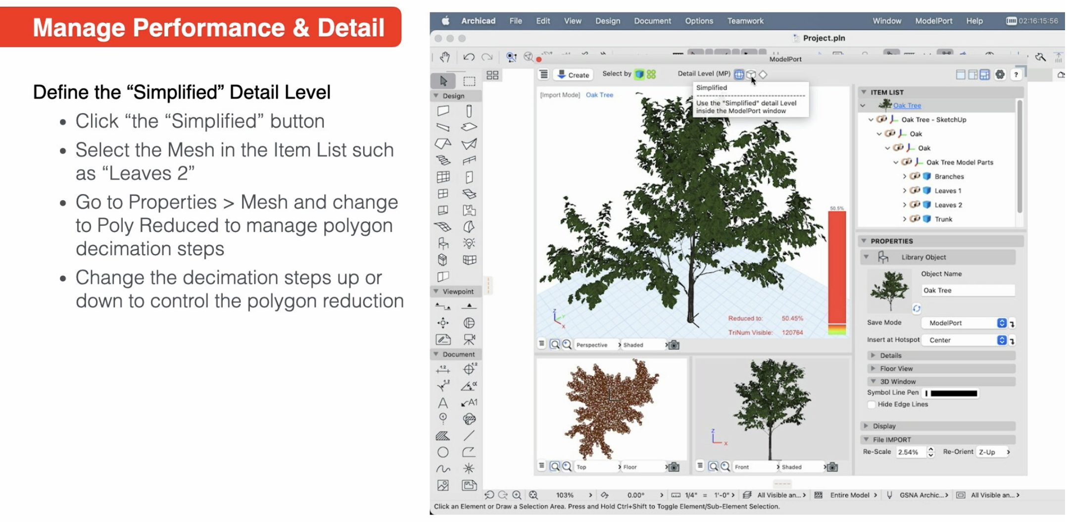
Task: Click the Object Name field with Oak Tree
Action: click(968, 290)
